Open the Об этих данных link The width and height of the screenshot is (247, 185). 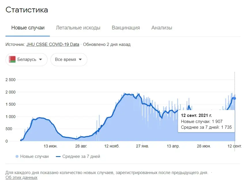[x=21, y=177]
